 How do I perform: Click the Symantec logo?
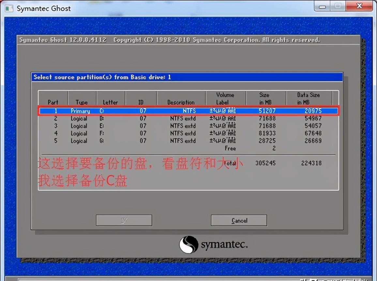(x=213, y=244)
